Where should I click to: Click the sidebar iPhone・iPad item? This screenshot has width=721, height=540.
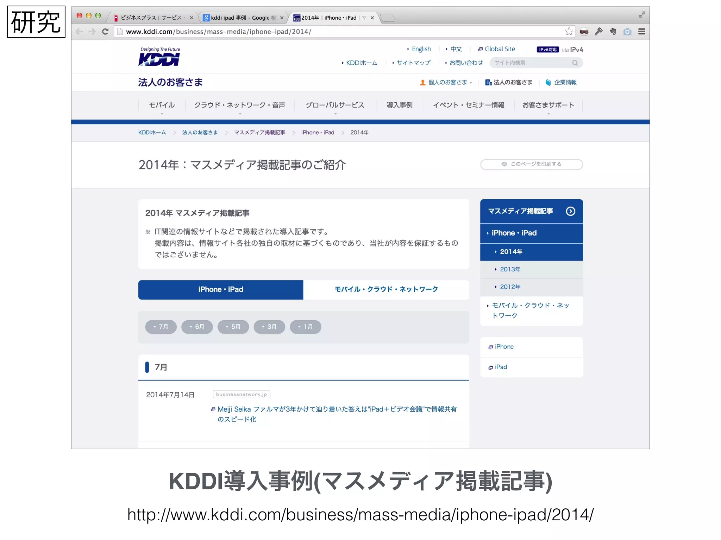(531, 233)
